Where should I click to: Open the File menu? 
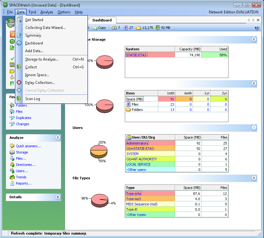pos(10,12)
